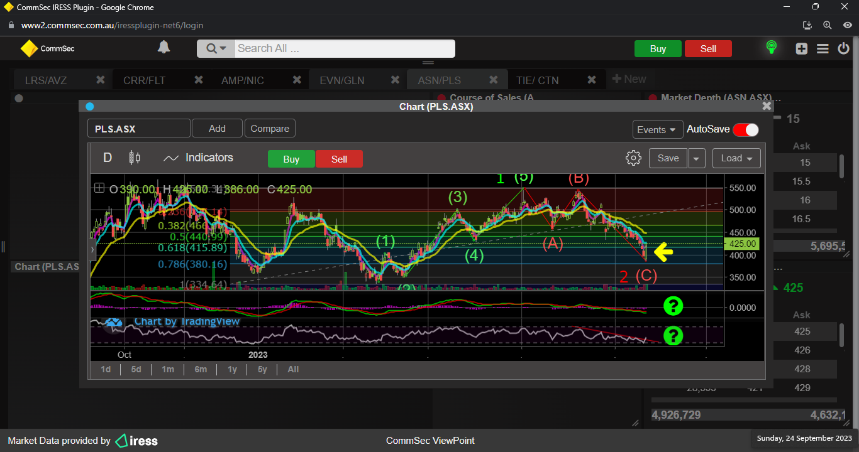The width and height of the screenshot is (859, 452).
Task: Click the Compare button
Action: click(270, 129)
